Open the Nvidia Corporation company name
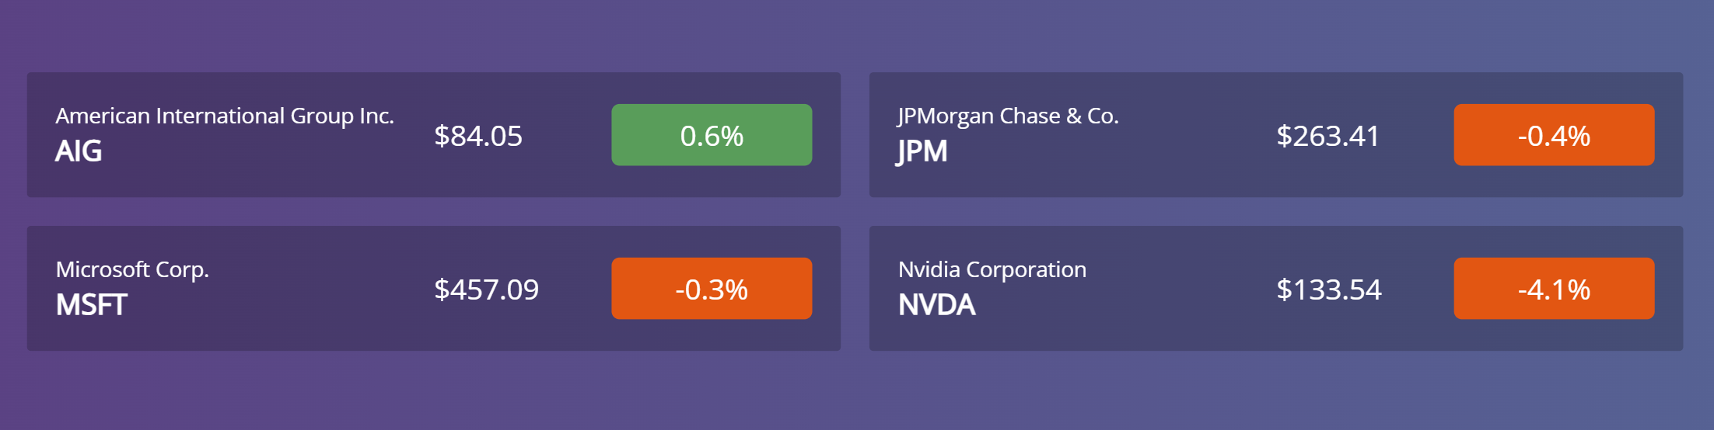This screenshot has height=430, width=1714. coord(992,270)
